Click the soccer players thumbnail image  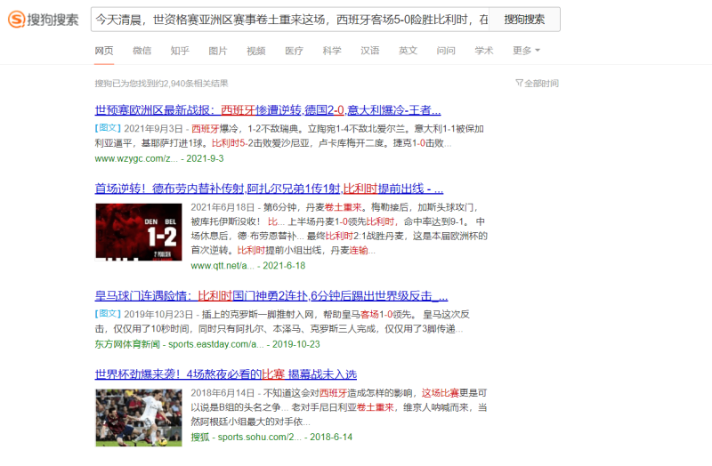pos(139,416)
